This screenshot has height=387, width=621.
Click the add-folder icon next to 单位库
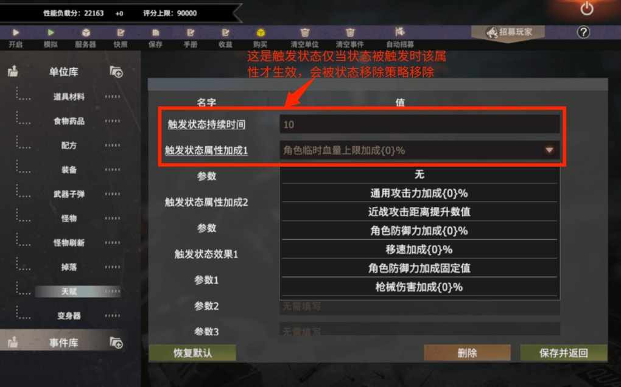click(x=116, y=72)
